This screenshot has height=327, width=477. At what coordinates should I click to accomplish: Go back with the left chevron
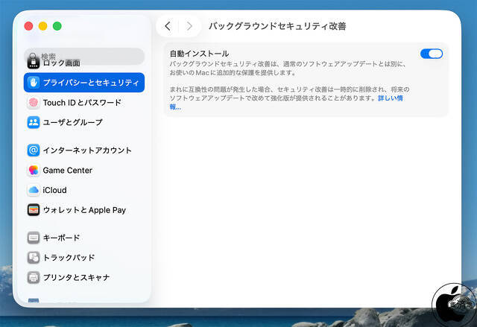click(x=168, y=26)
